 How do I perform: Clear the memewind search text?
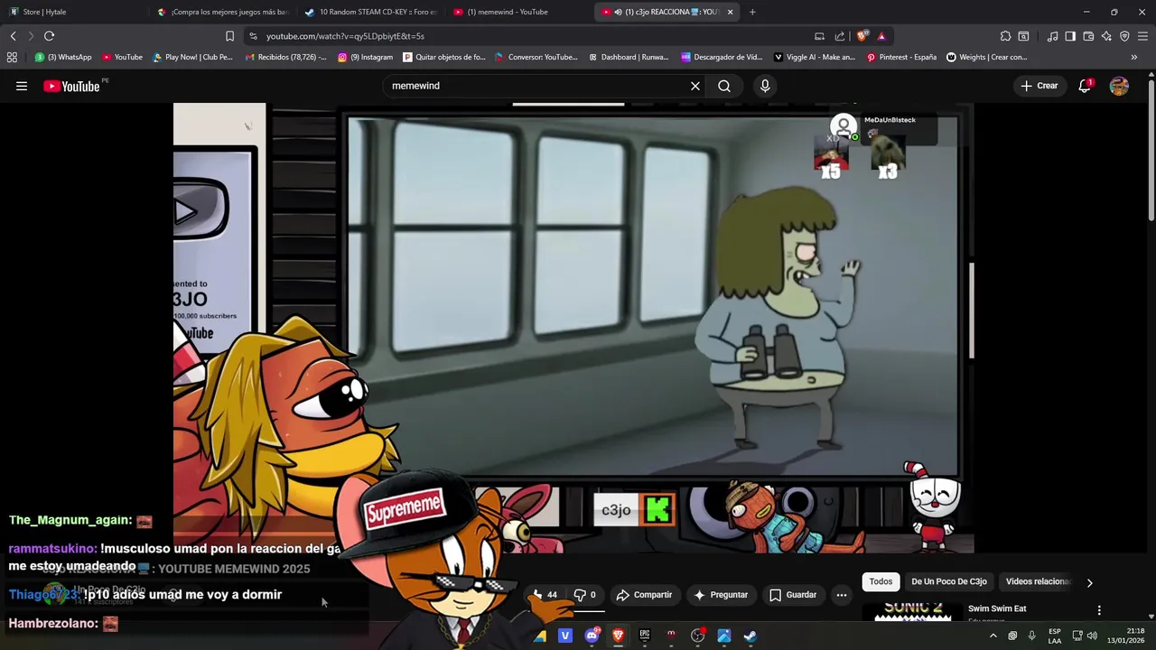pyautogui.click(x=695, y=86)
